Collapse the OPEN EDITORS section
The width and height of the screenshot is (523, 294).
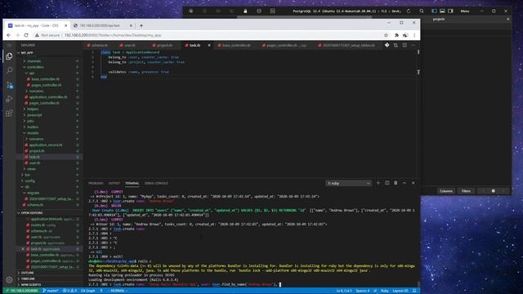pyautogui.click(x=31, y=212)
